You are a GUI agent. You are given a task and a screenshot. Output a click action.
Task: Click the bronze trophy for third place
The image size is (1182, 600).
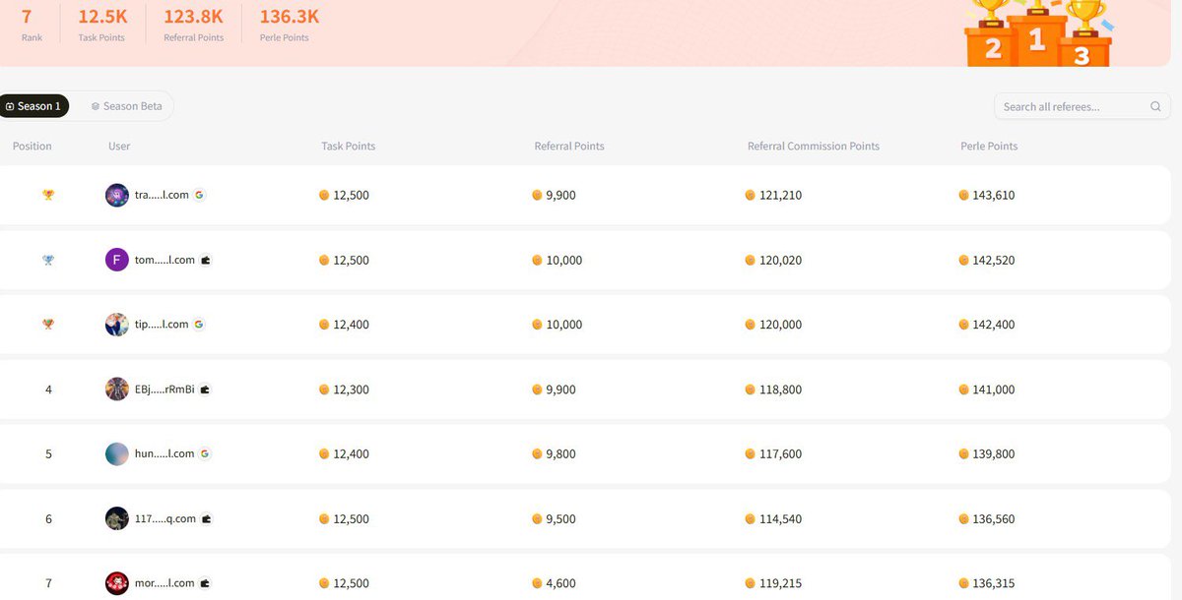click(48, 325)
